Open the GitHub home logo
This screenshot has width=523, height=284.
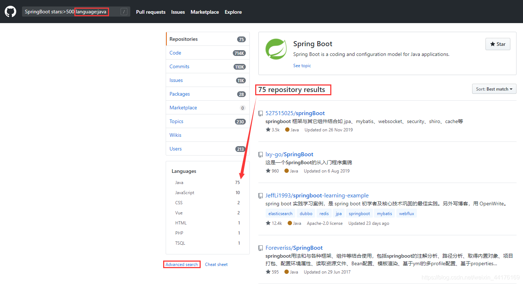point(10,12)
